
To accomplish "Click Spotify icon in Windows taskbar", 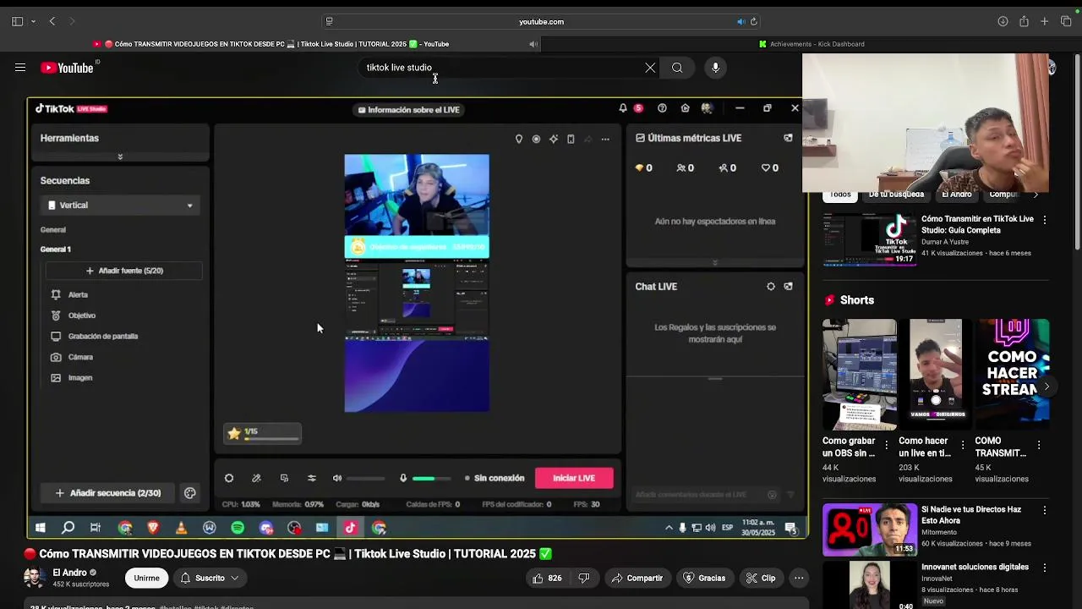I will [238, 528].
